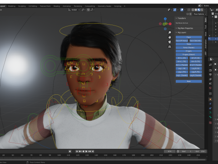218x164 pixels.
Task: Open the Geometry Nodes workspace tab
Action: coord(104,6)
